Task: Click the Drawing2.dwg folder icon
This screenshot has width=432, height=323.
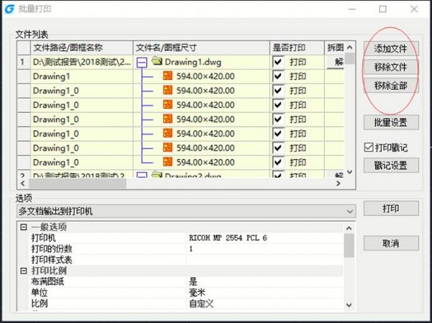Action: click(156, 176)
